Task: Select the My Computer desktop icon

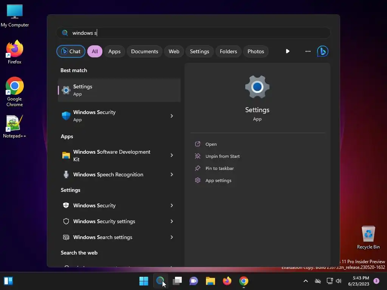Action: (x=15, y=15)
